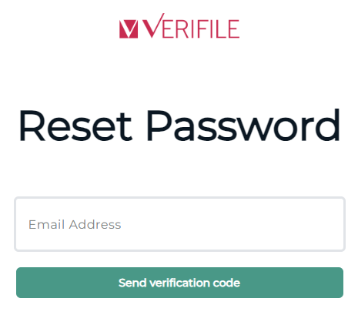358x315 pixels.
Task: Click the Email Address placeholder text
Action: [x=75, y=225]
